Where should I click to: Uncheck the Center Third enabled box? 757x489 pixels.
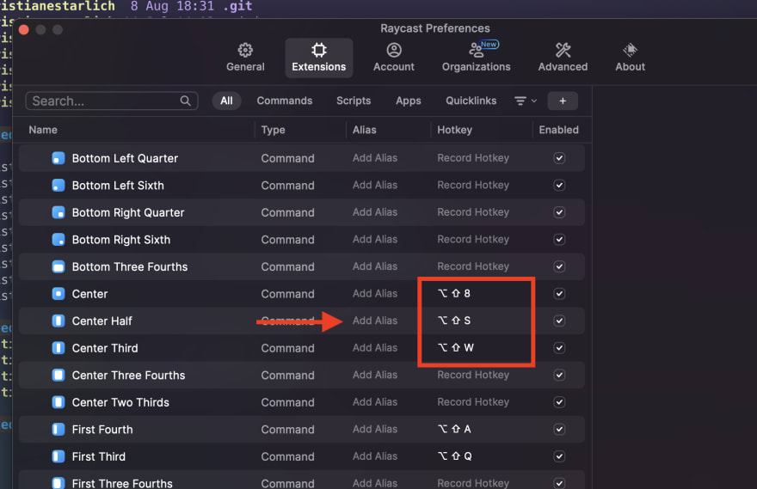coord(559,348)
